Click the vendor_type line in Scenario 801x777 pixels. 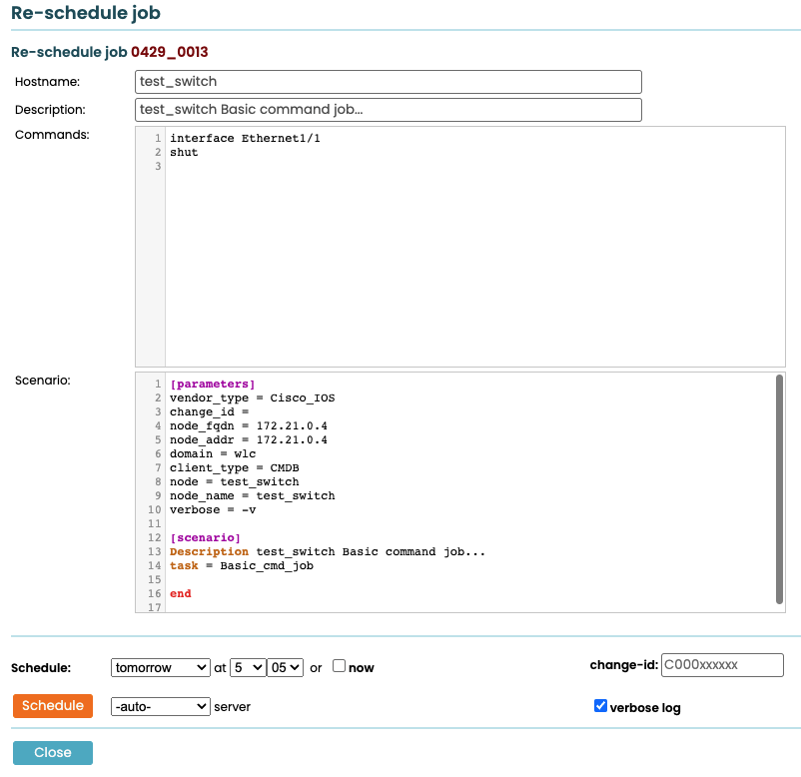(x=252, y=397)
